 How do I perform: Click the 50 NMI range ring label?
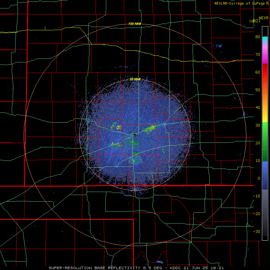click(135, 79)
